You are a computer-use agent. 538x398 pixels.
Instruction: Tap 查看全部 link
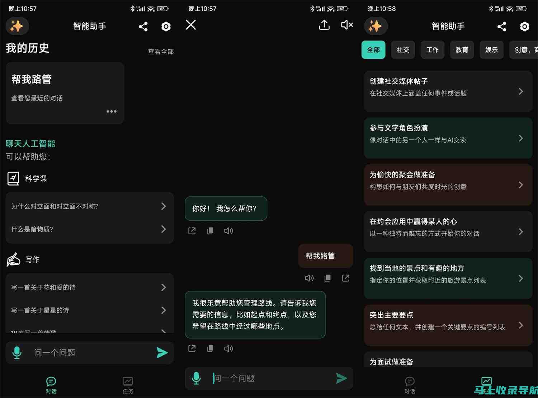(161, 52)
